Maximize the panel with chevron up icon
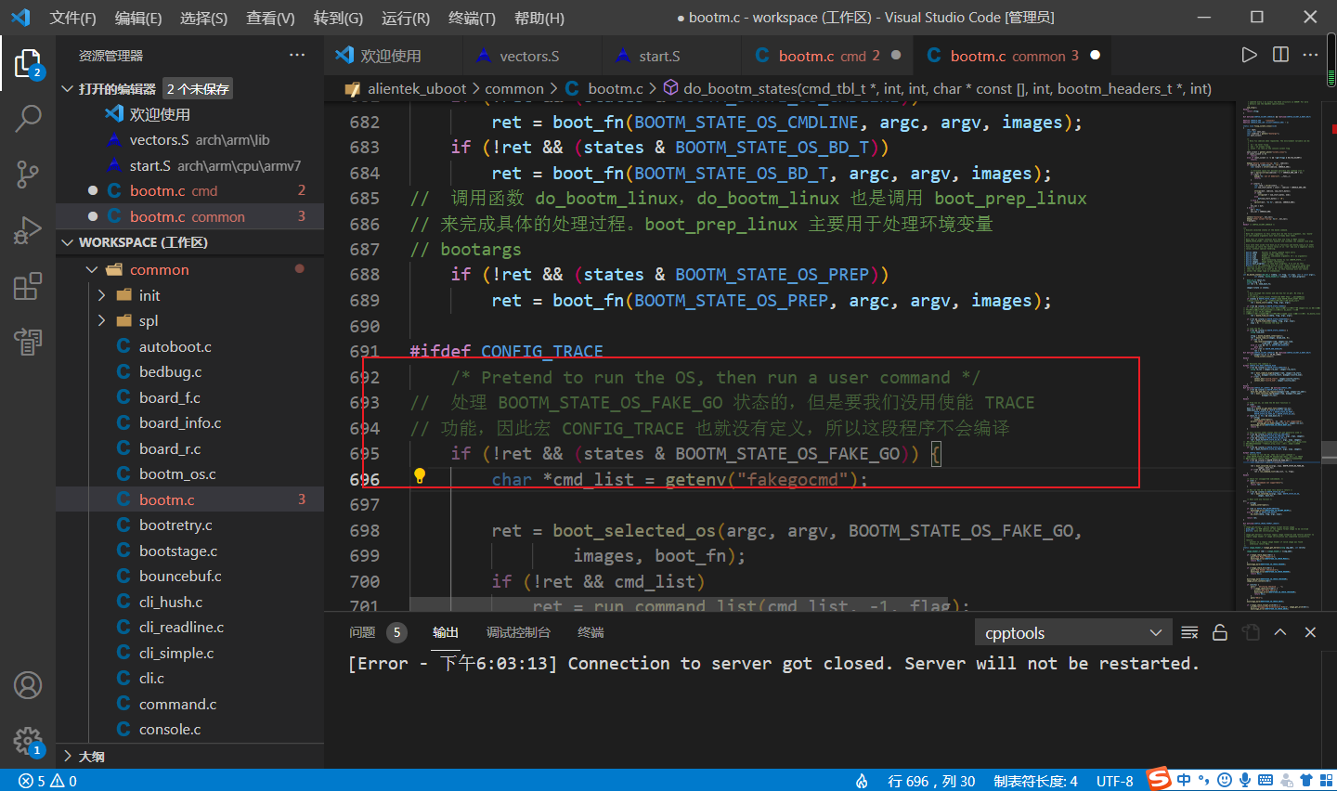The height and width of the screenshot is (791, 1337). (x=1280, y=632)
